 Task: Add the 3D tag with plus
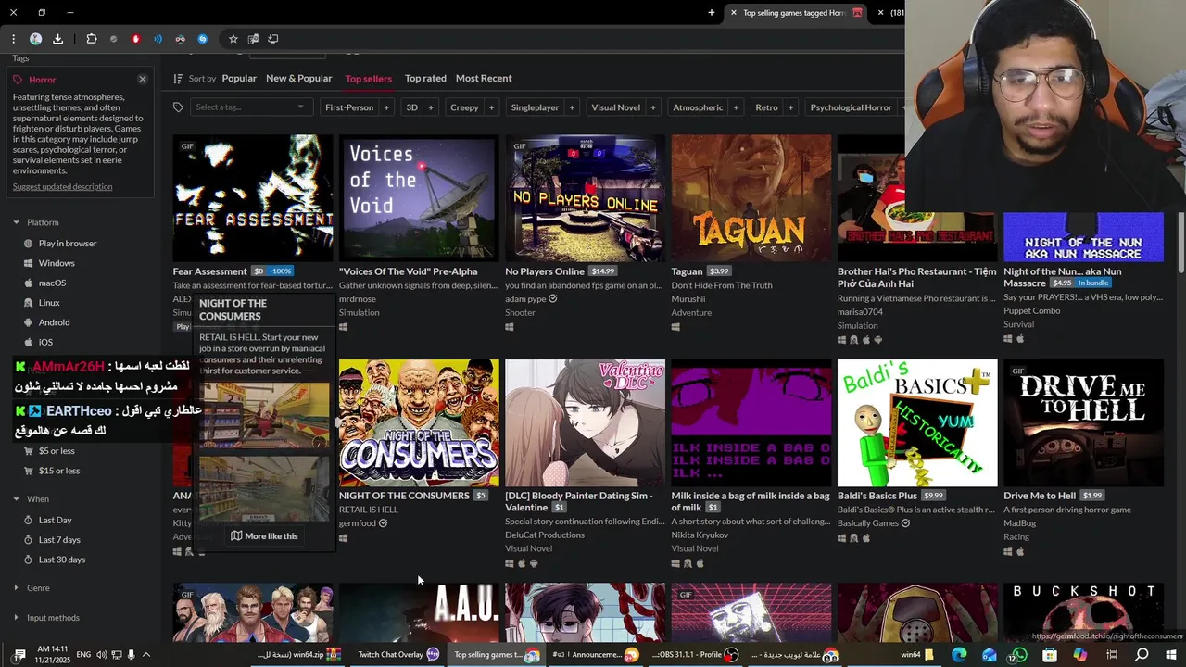[x=429, y=107]
